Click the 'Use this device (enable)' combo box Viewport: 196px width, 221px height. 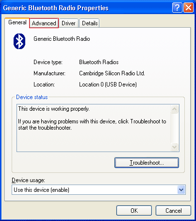pyautogui.click(x=98, y=189)
